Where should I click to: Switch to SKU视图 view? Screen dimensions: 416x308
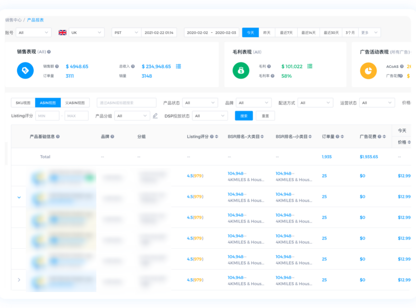click(23, 103)
